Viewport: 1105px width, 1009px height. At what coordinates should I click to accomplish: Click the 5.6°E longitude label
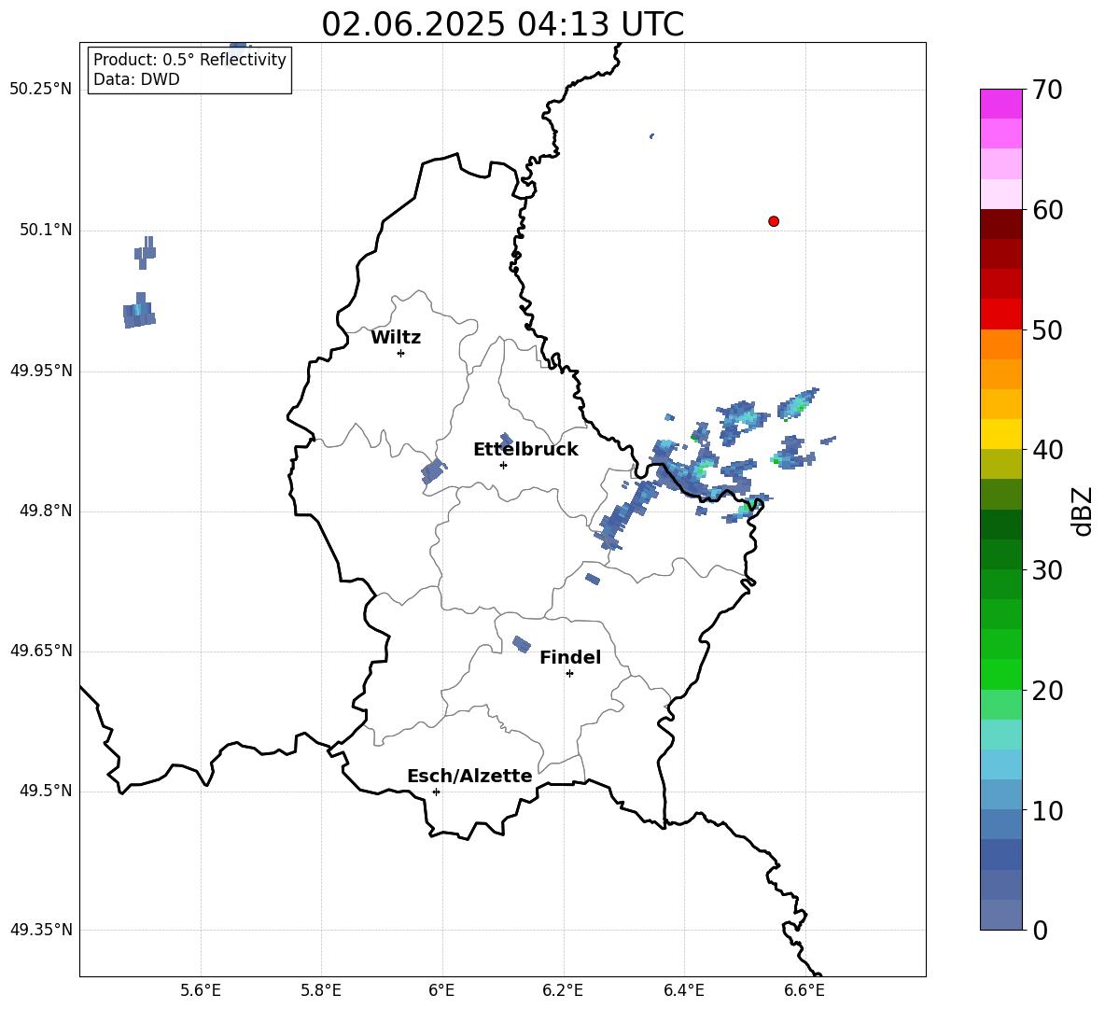pyautogui.click(x=201, y=990)
